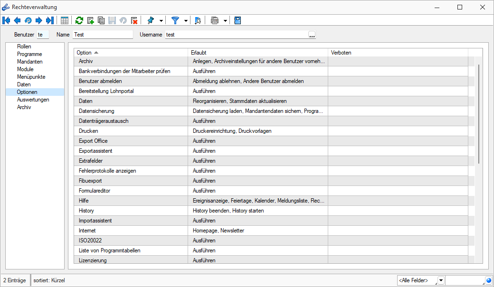
Task: Click the grayed-out undo arrow icon
Action: pos(123,20)
